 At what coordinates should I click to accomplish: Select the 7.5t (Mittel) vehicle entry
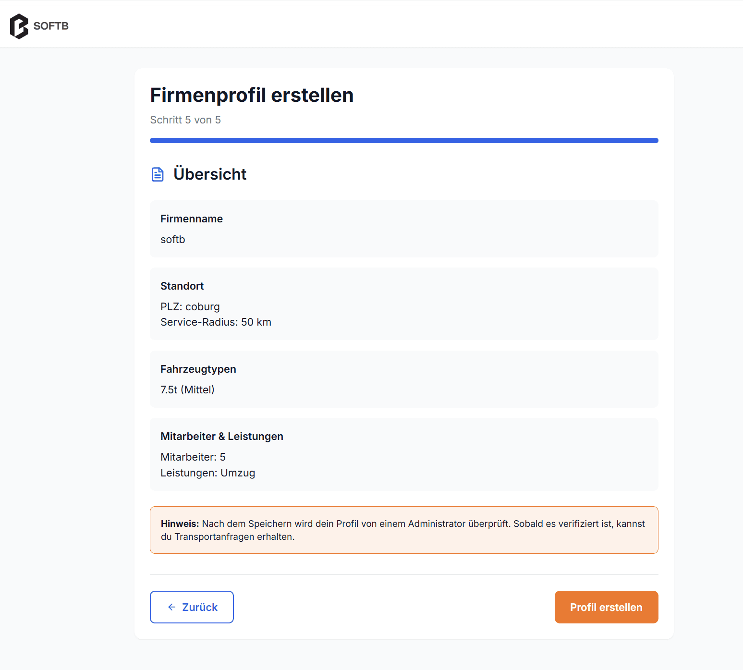point(187,390)
